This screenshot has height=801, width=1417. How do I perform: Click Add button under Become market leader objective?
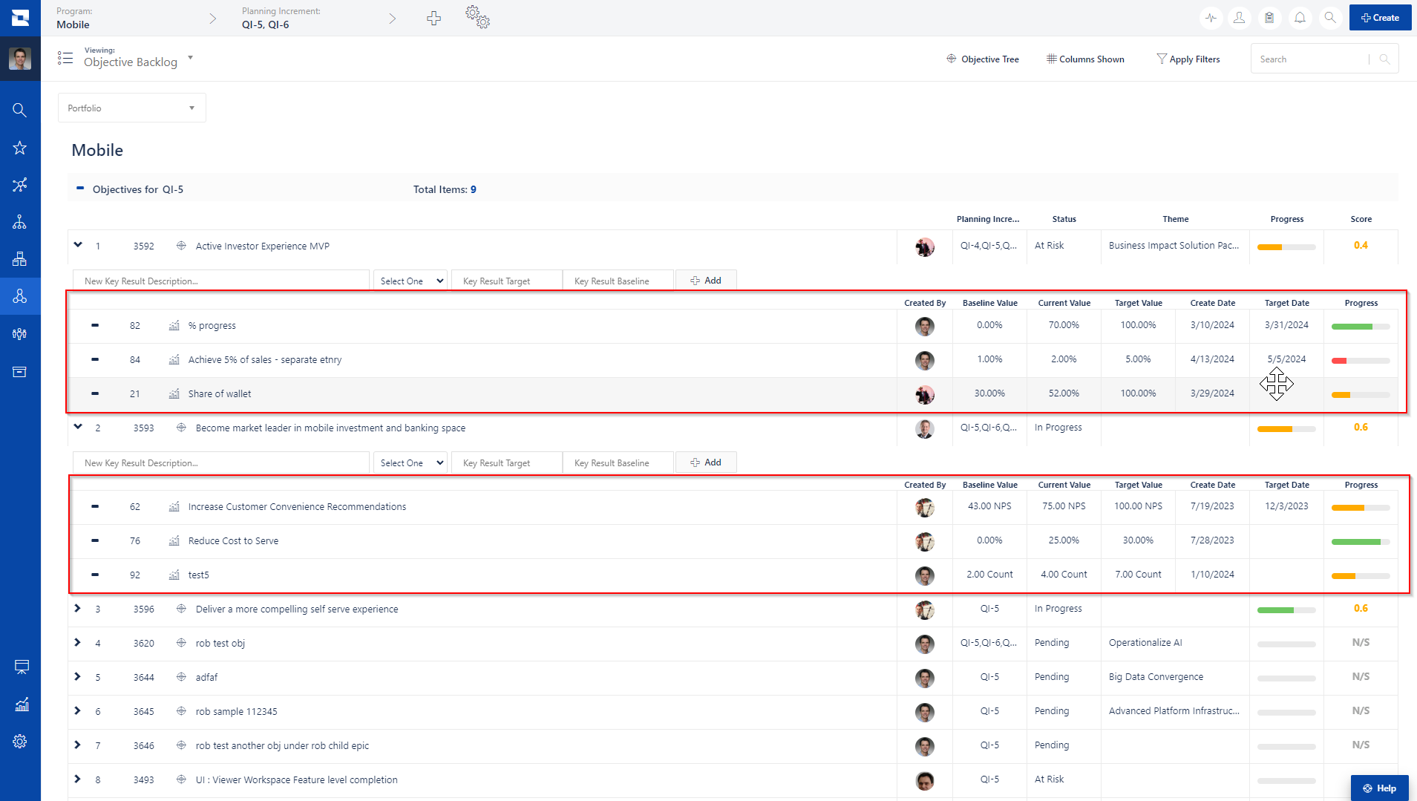[706, 462]
